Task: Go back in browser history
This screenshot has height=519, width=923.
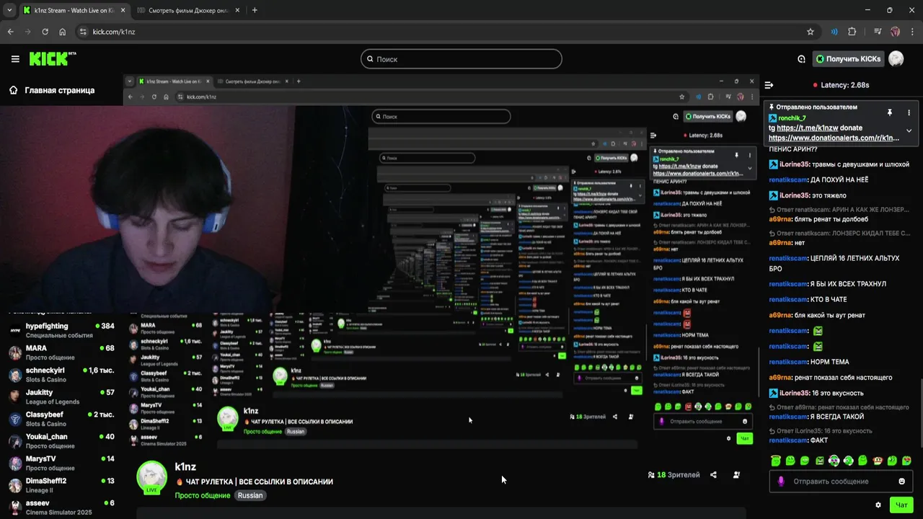Action: pos(10,32)
